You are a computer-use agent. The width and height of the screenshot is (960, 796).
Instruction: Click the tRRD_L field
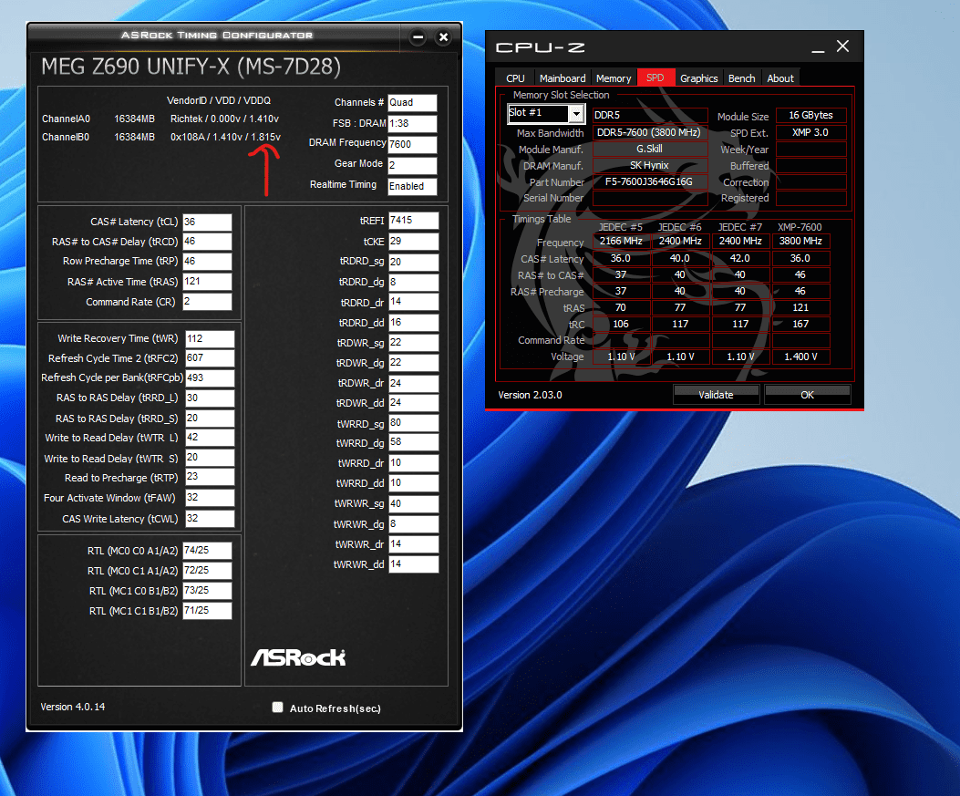(x=210, y=398)
